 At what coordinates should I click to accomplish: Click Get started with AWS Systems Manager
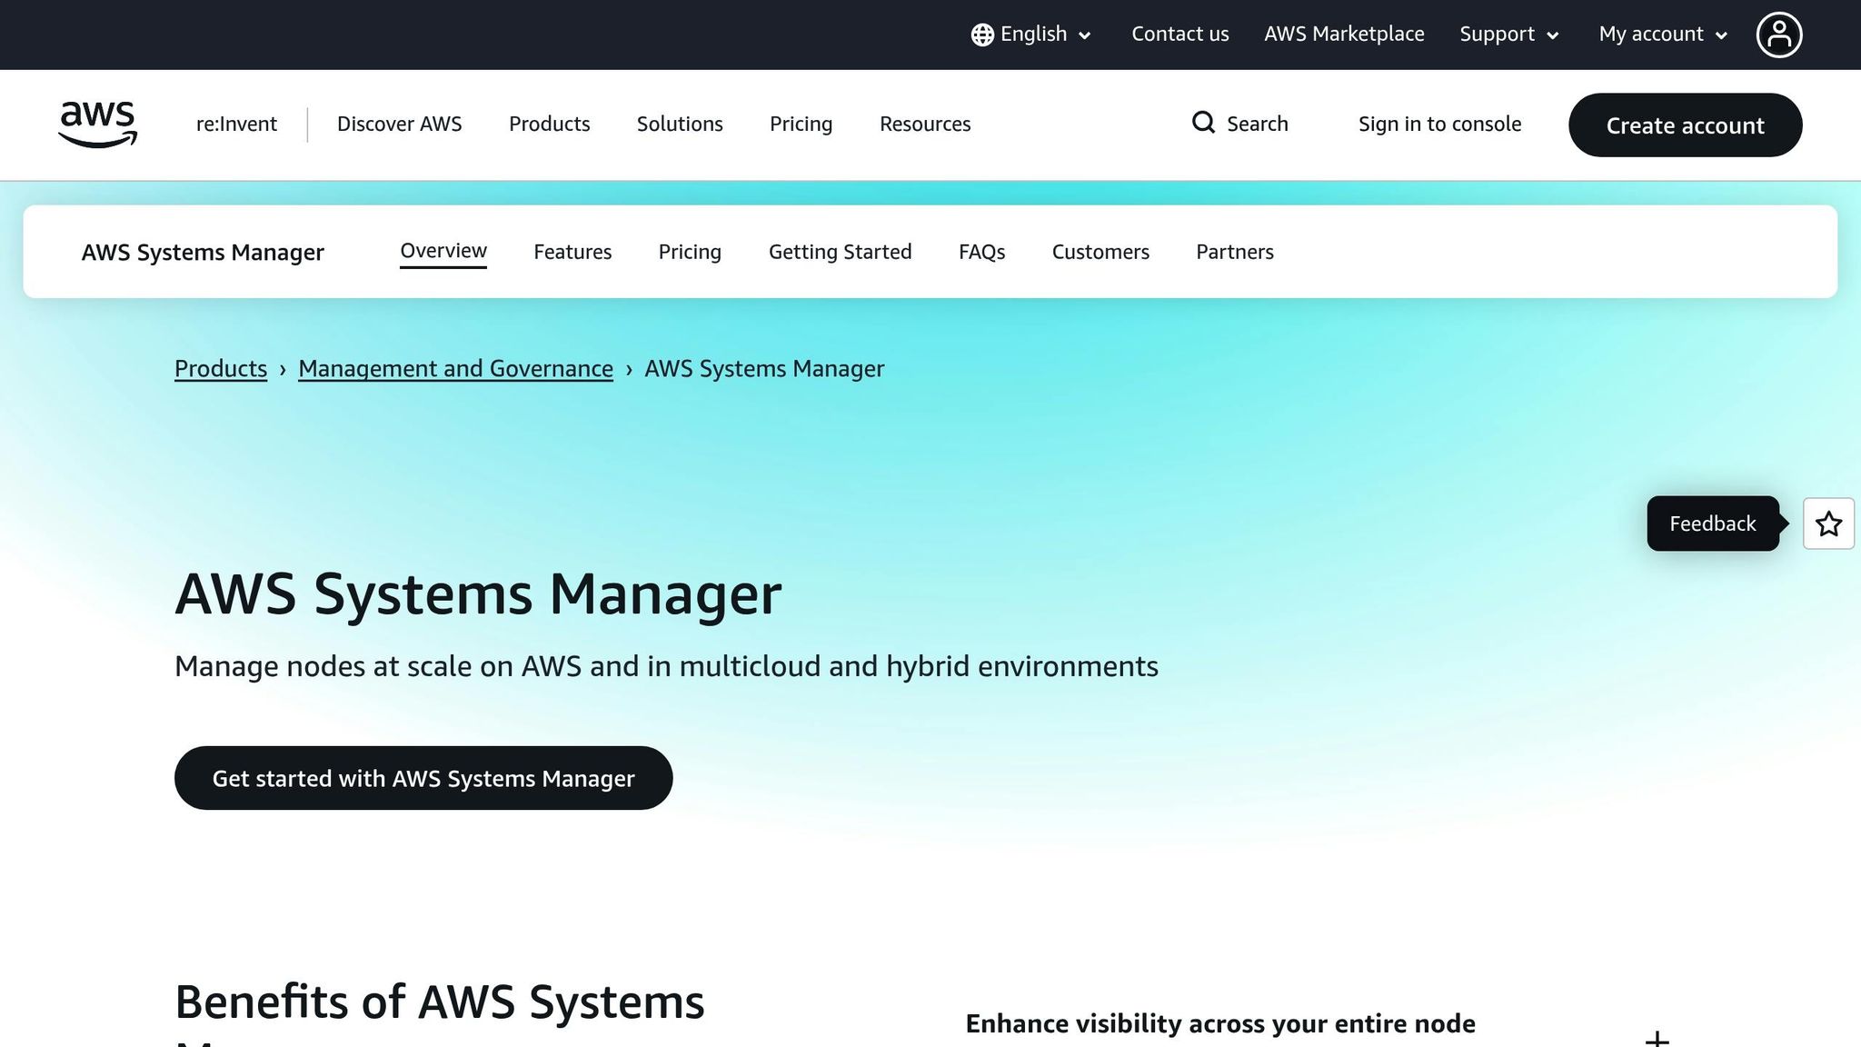coord(423,778)
